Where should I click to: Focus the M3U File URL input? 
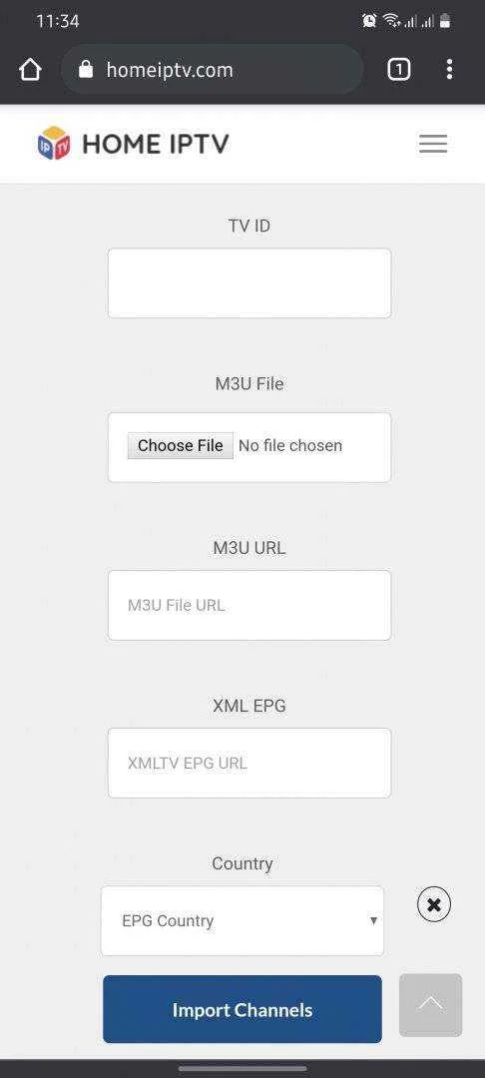[249, 605]
